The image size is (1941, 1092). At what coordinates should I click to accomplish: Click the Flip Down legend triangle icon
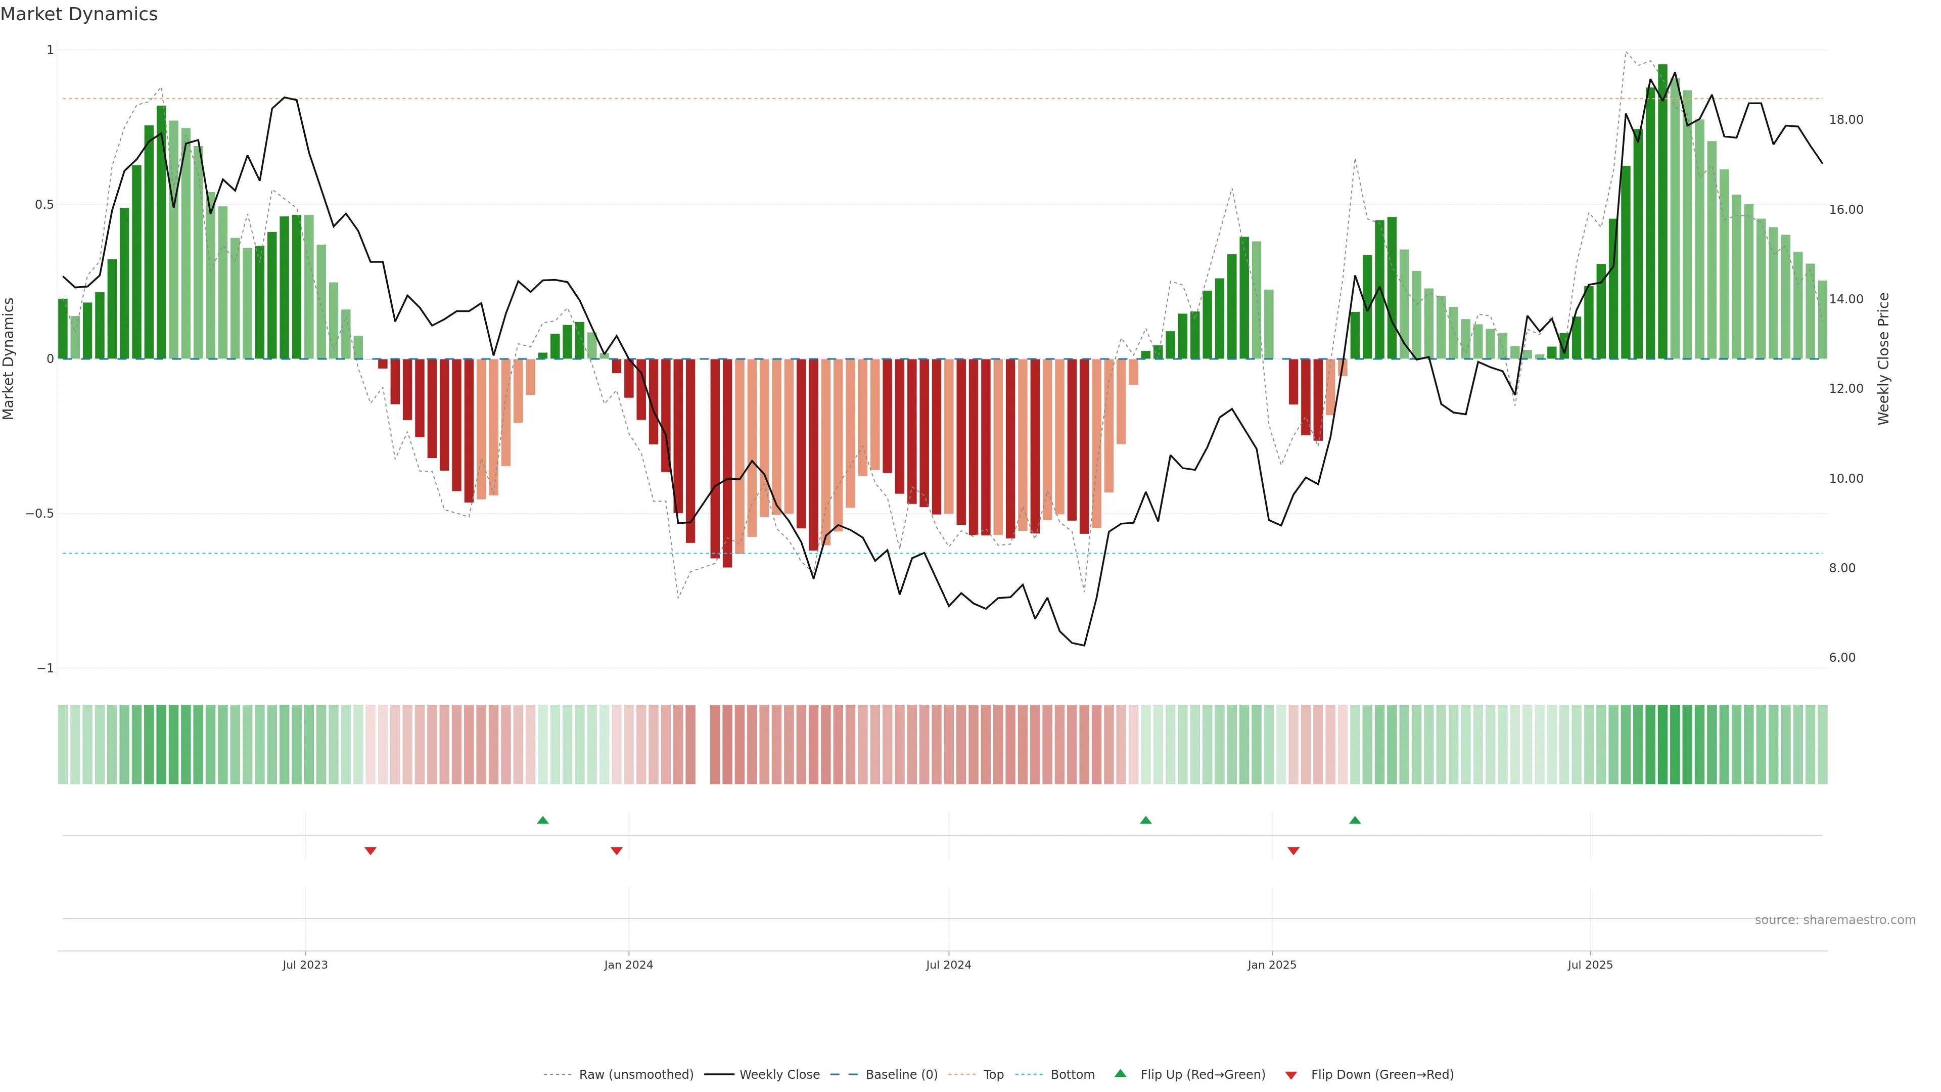click(x=1291, y=1075)
